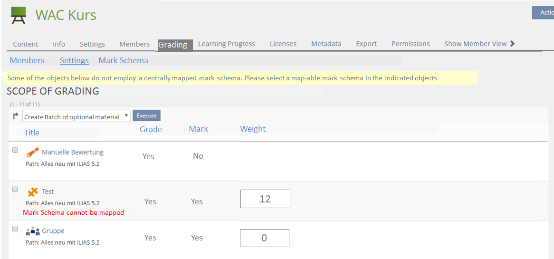Tick the Manuelle Bewertung checkbox
The image size is (554, 259).
(x=15, y=150)
